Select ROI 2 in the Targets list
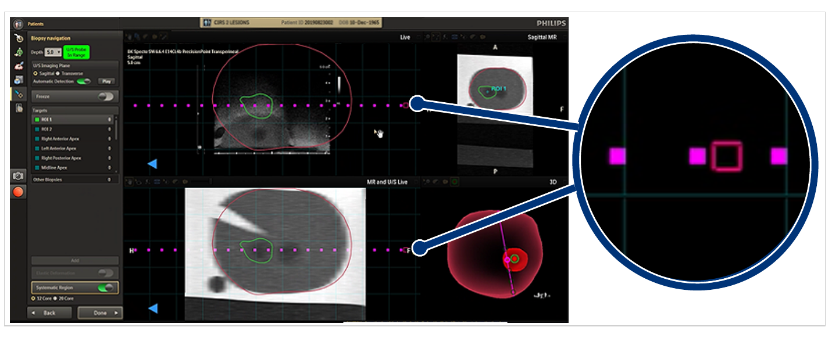Viewport: 832px width, 345px height. tap(72, 129)
